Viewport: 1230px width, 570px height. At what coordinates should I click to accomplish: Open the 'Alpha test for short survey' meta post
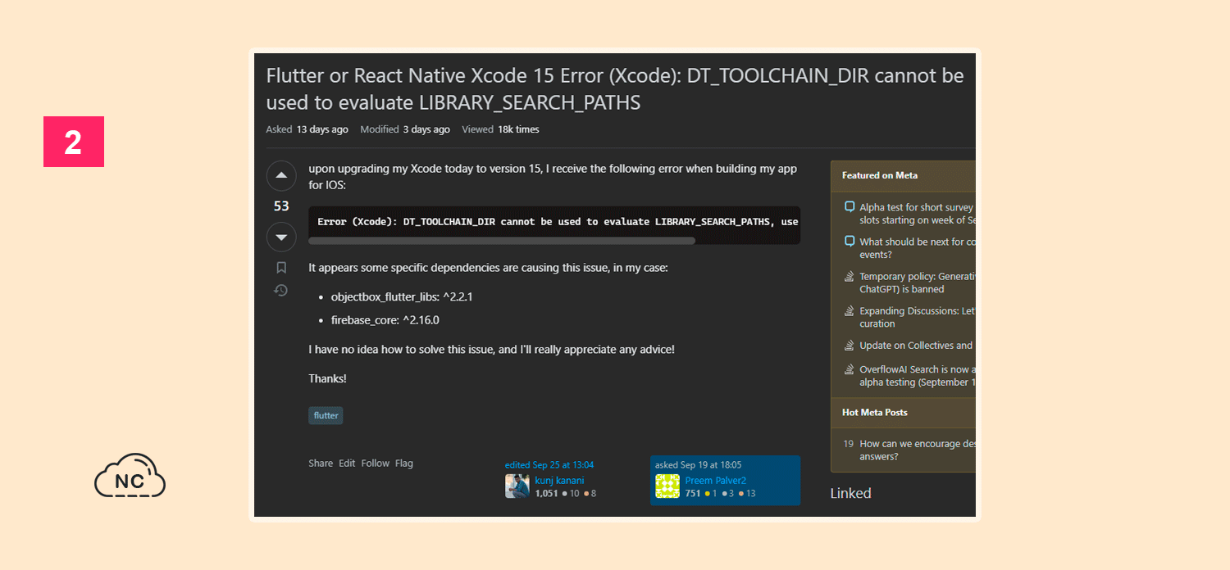pos(917,214)
